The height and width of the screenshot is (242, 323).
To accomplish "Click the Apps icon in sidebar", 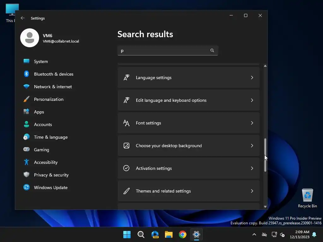I will [26, 112].
